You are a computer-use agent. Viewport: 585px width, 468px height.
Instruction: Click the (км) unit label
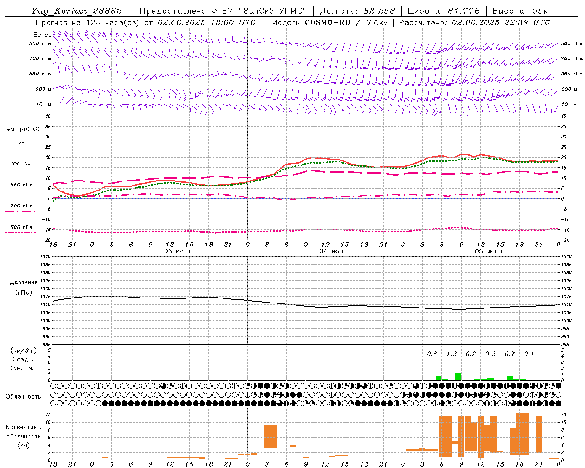[x=23, y=445]
